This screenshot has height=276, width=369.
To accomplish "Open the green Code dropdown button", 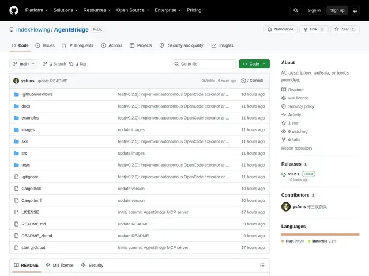I will (x=254, y=64).
